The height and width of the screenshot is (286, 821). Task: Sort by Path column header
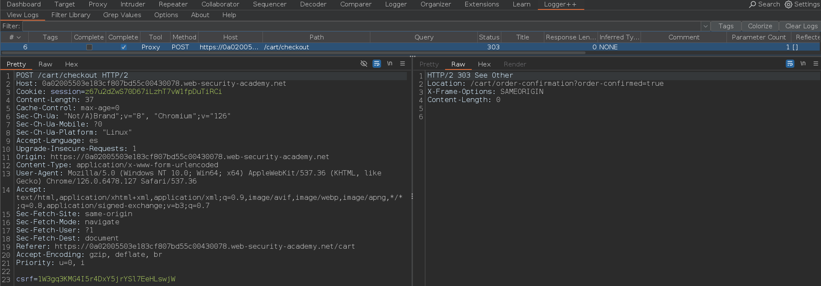[317, 37]
